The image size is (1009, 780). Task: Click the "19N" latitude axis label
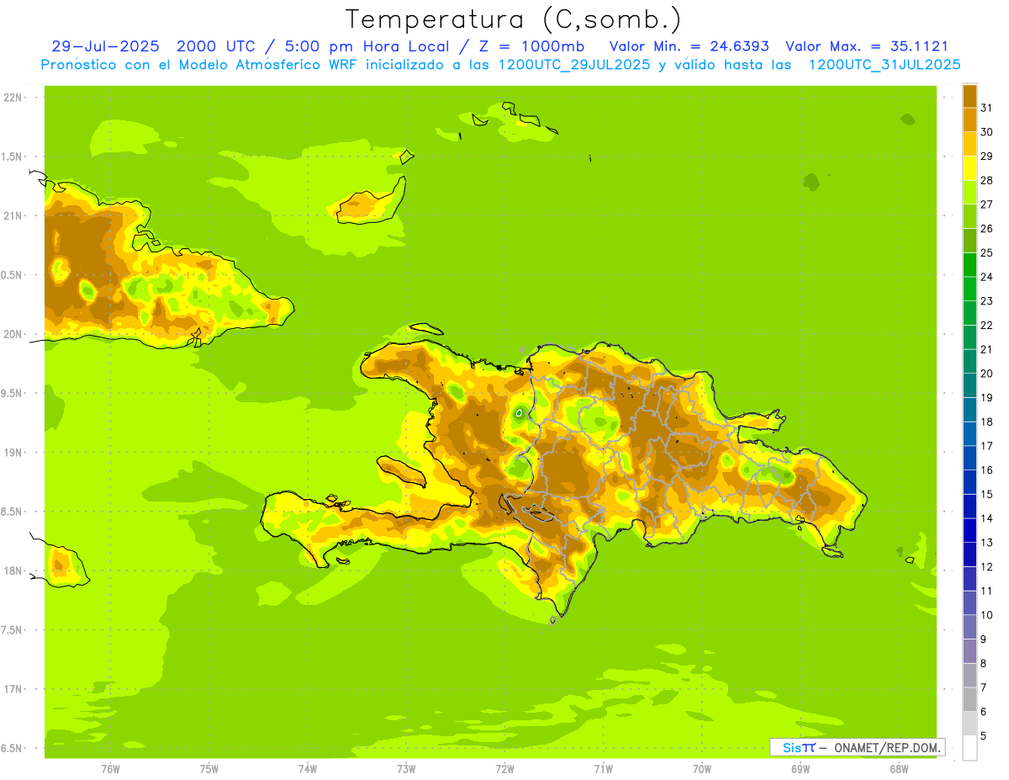(13, 453)
